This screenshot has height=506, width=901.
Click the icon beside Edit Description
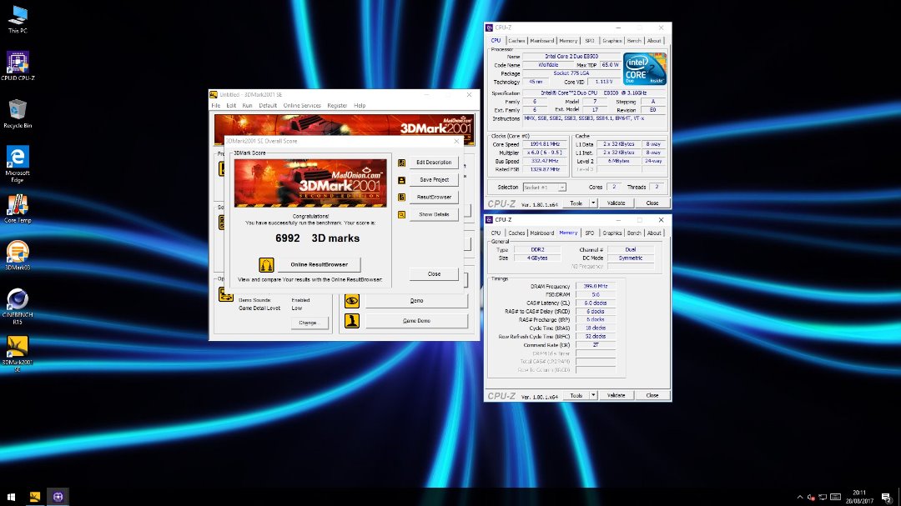coord(401,163)
